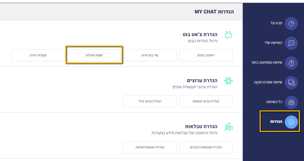Screen dimensions: 304x161
Task: Open הגדרת ערוצי מייל
Action: [x=150, y=101]
